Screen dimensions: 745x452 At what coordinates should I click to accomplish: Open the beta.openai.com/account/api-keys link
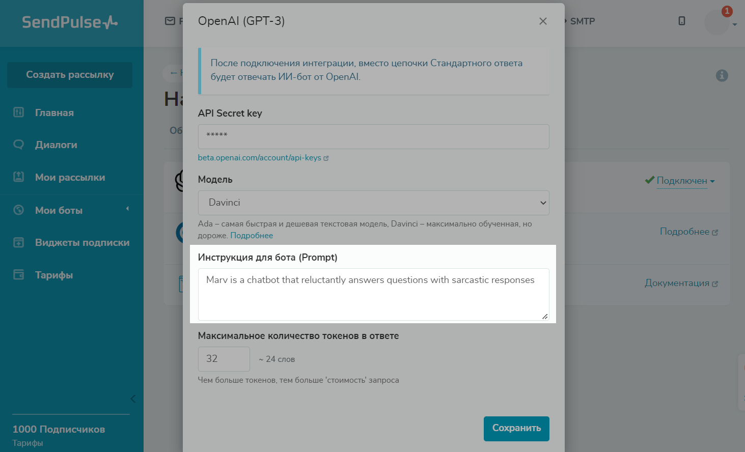point(260,158)
